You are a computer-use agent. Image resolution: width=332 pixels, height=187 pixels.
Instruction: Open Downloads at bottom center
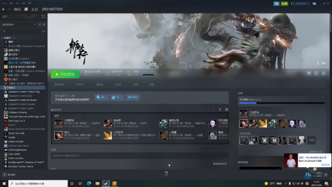tap(166, 174)
